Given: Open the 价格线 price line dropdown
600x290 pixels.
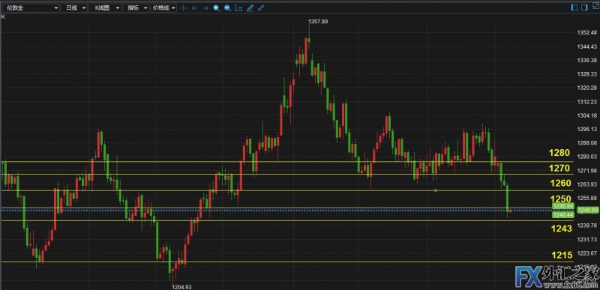Looking at the screenshot, I should pyautogui.click(x=163, y=7).
